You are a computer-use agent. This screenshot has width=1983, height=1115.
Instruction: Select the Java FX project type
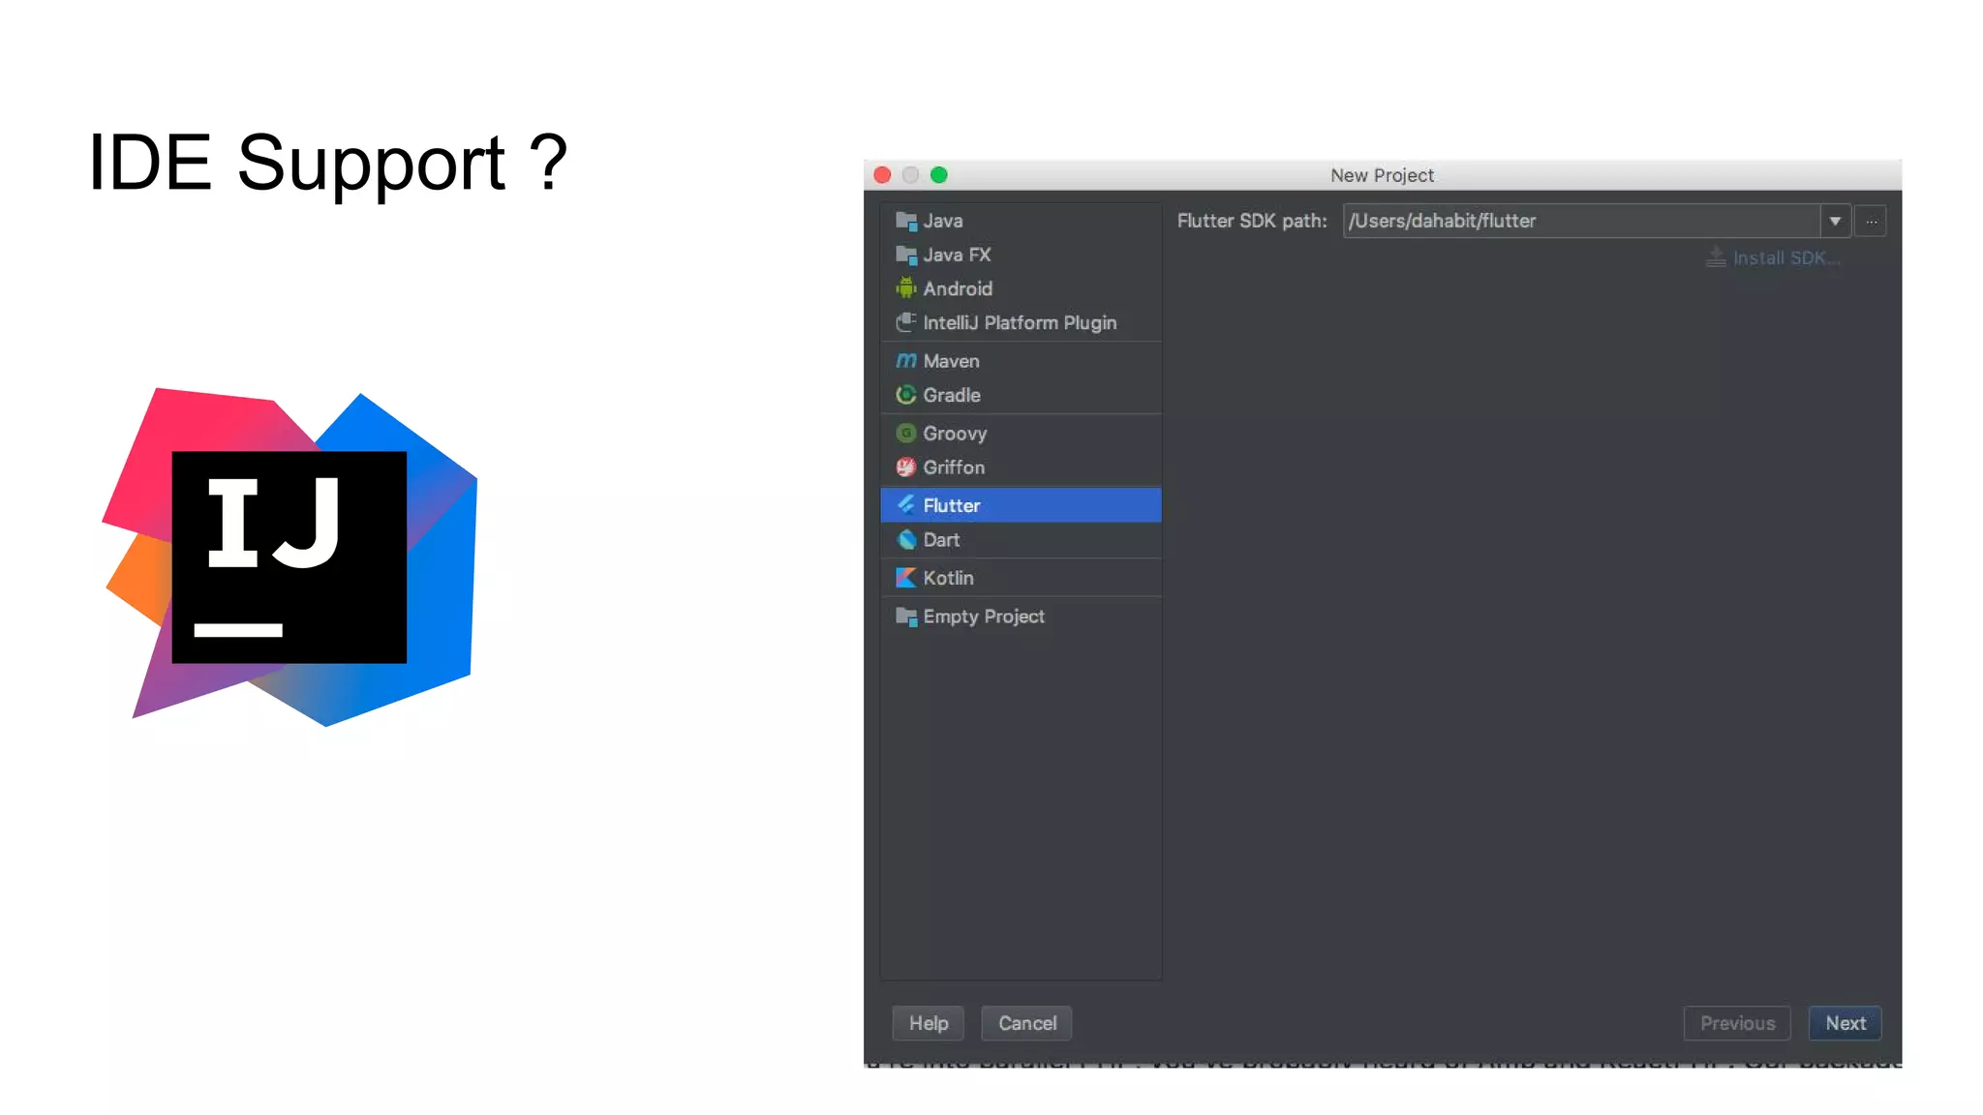pos(1021,255)
